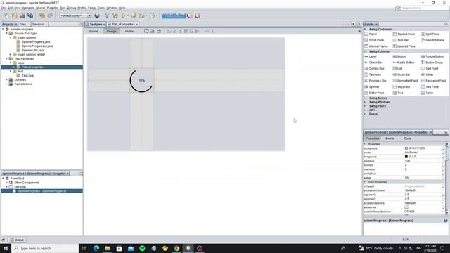Click the Open Project toolbar icon
Image resolution: width=450 pixels, height=253 pixels.
point(22,15)
